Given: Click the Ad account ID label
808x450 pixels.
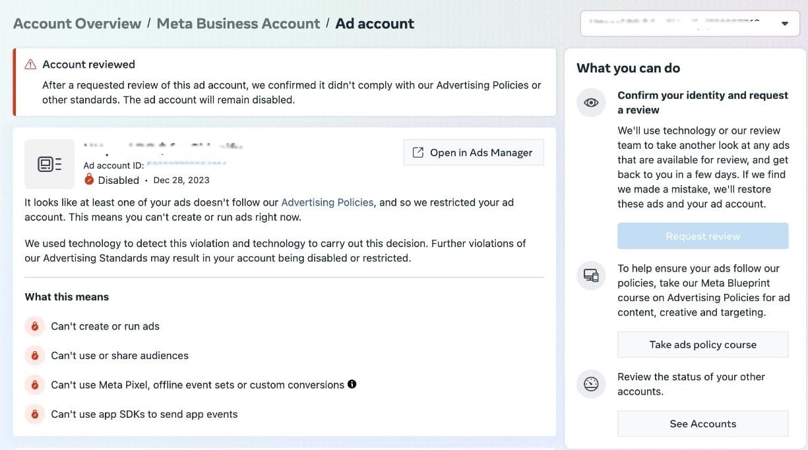Looking at the screenshot, I should point(113,165).
